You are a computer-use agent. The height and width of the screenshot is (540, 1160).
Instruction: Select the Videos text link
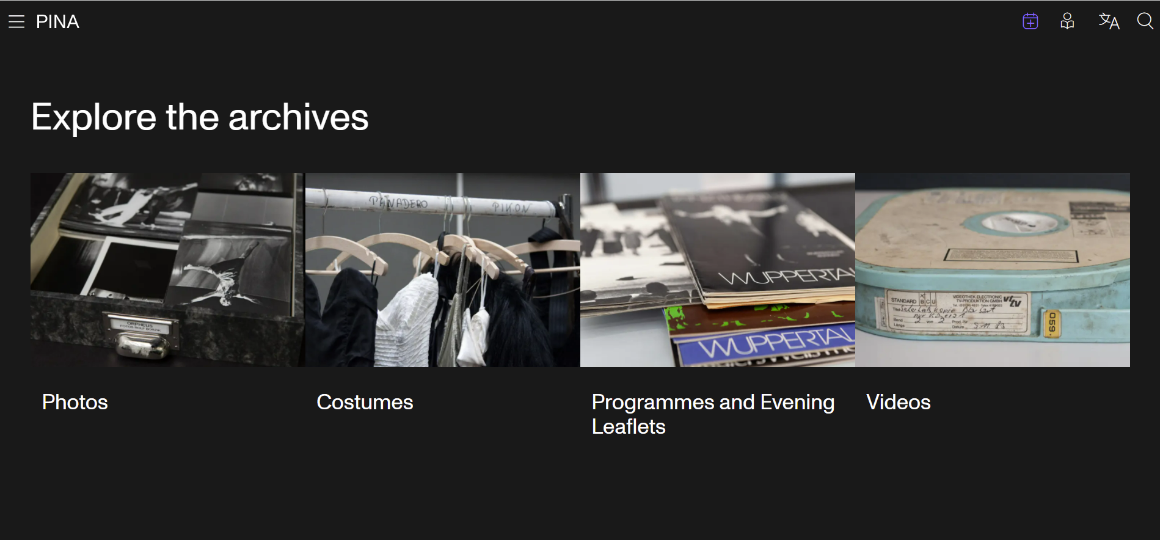[x=898, y=402]
